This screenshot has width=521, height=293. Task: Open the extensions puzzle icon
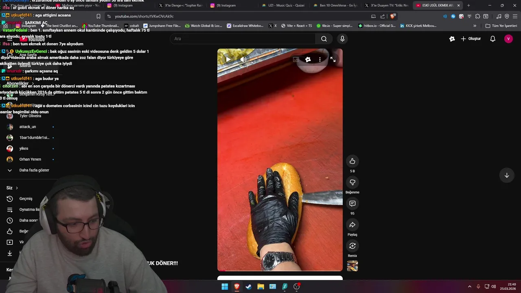(478, 16)
